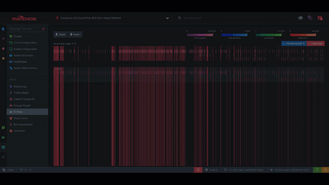Select the DemoUser database name

tap(90, 18)
